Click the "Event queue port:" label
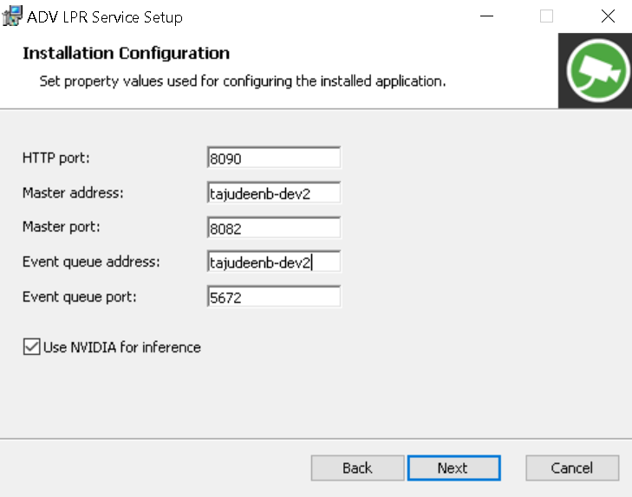The width and height of the screenshot is (632, 497). click(80, 297)
